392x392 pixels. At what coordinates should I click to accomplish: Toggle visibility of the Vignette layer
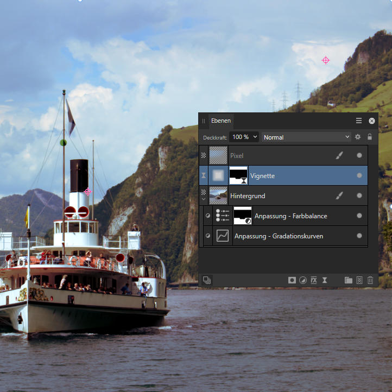[359, 175]
